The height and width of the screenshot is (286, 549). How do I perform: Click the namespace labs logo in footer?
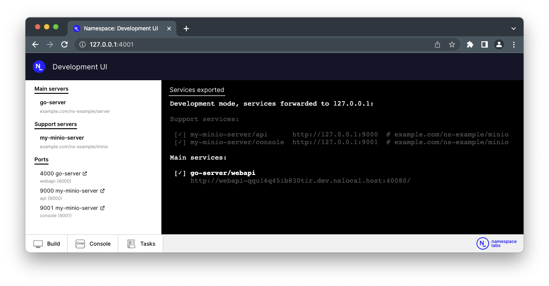coord(496,243)
